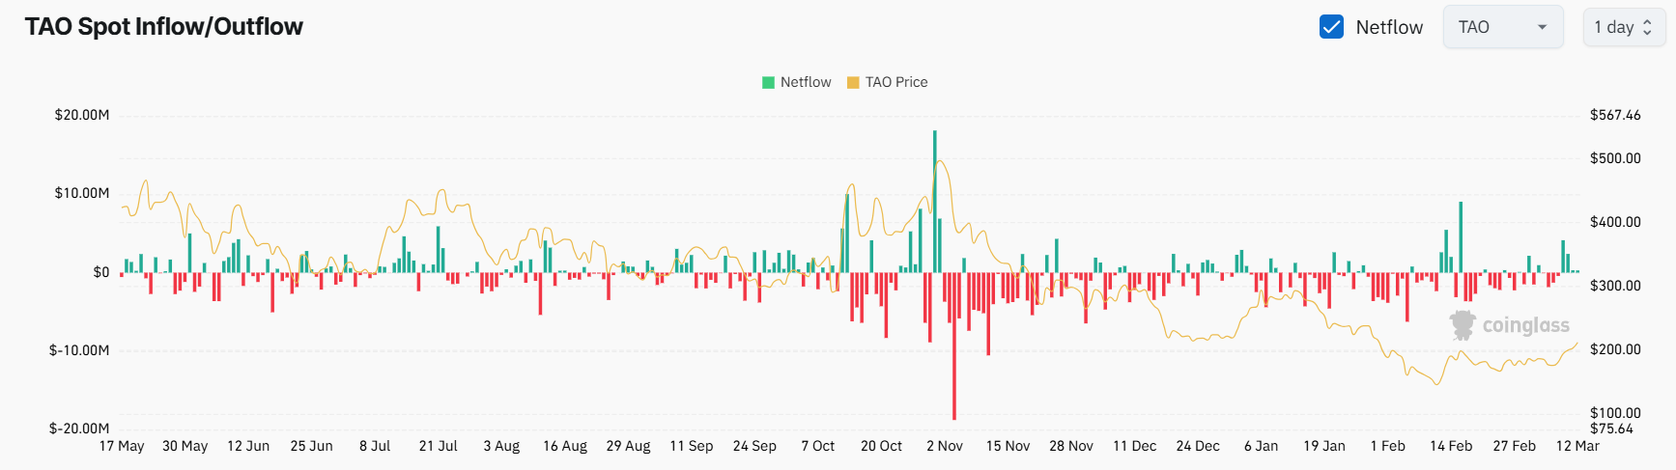This screenshot has height=470, width=1676.
Task: Click the TAO Spot Inflow/Outflow title
Action: pyautogui.click(x=164, y=26)
